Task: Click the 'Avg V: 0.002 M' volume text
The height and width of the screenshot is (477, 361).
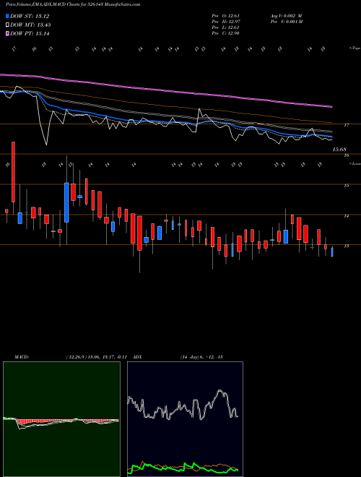Action: point(286,16)
